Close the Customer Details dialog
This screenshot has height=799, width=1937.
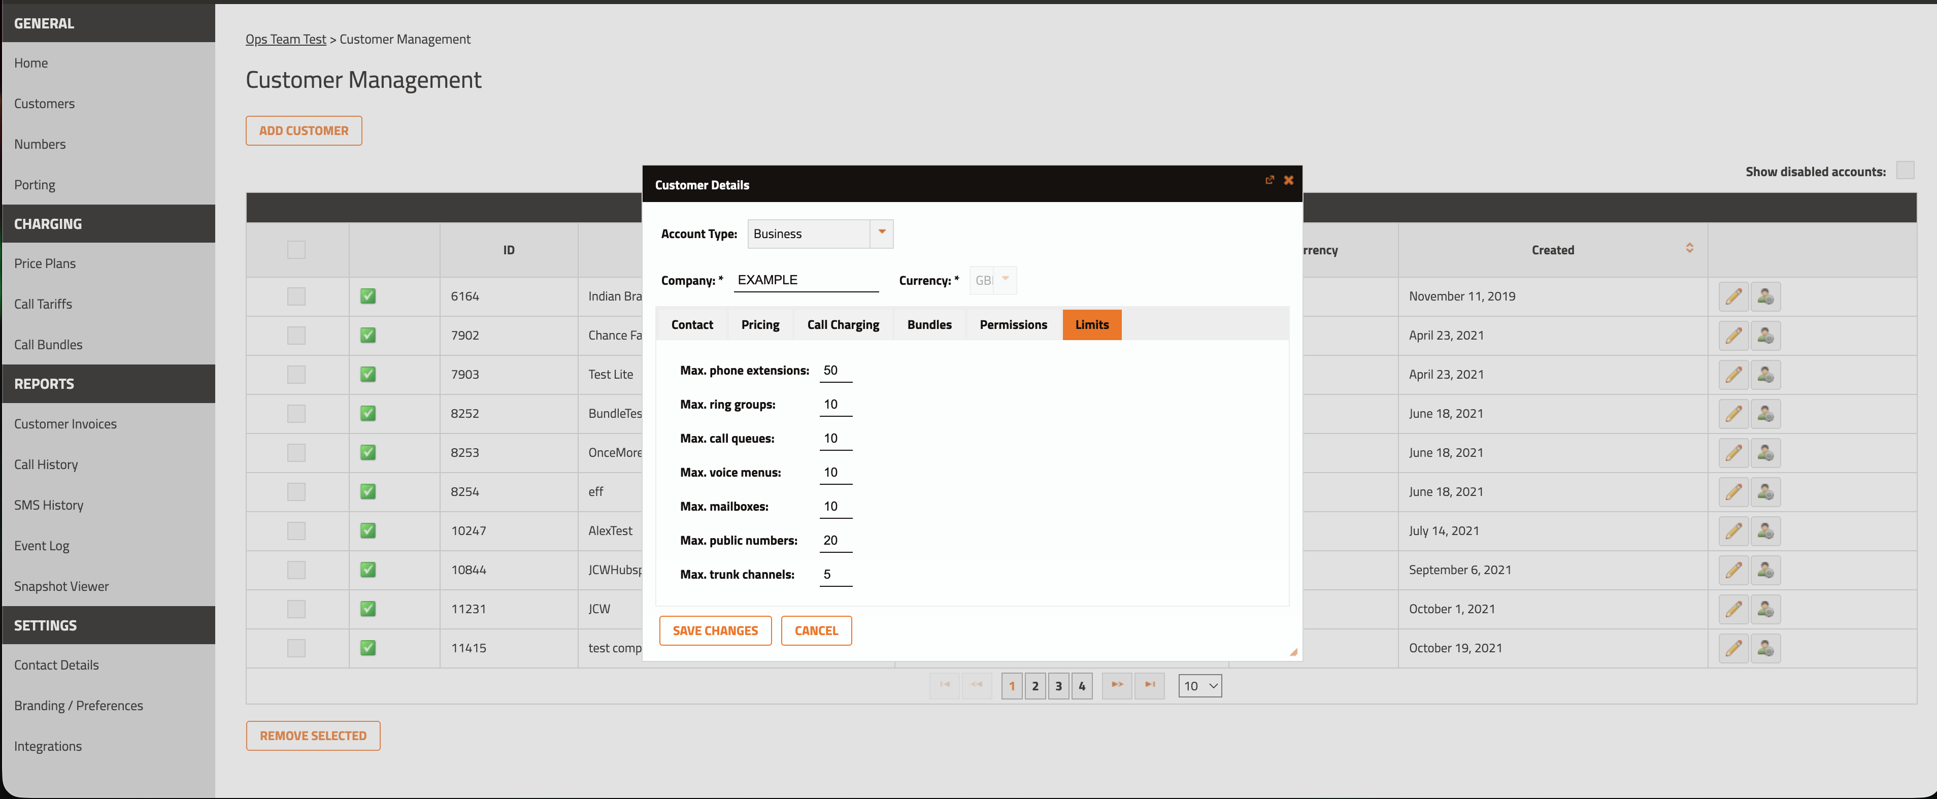tap(1288, 180)
